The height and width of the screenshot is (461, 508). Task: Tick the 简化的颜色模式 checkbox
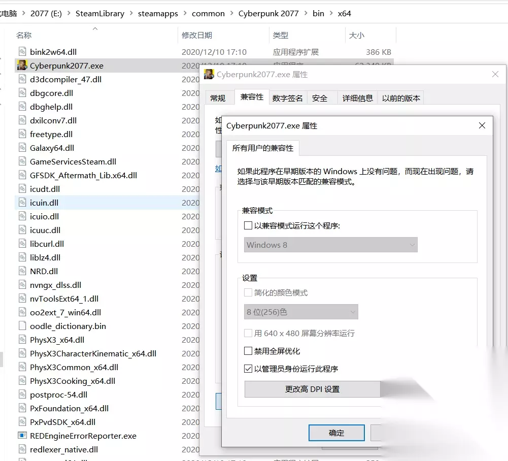[x=248, y=292]
